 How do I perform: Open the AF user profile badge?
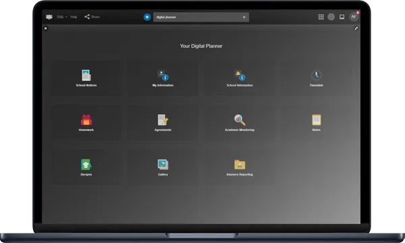[x=354, y=16]
